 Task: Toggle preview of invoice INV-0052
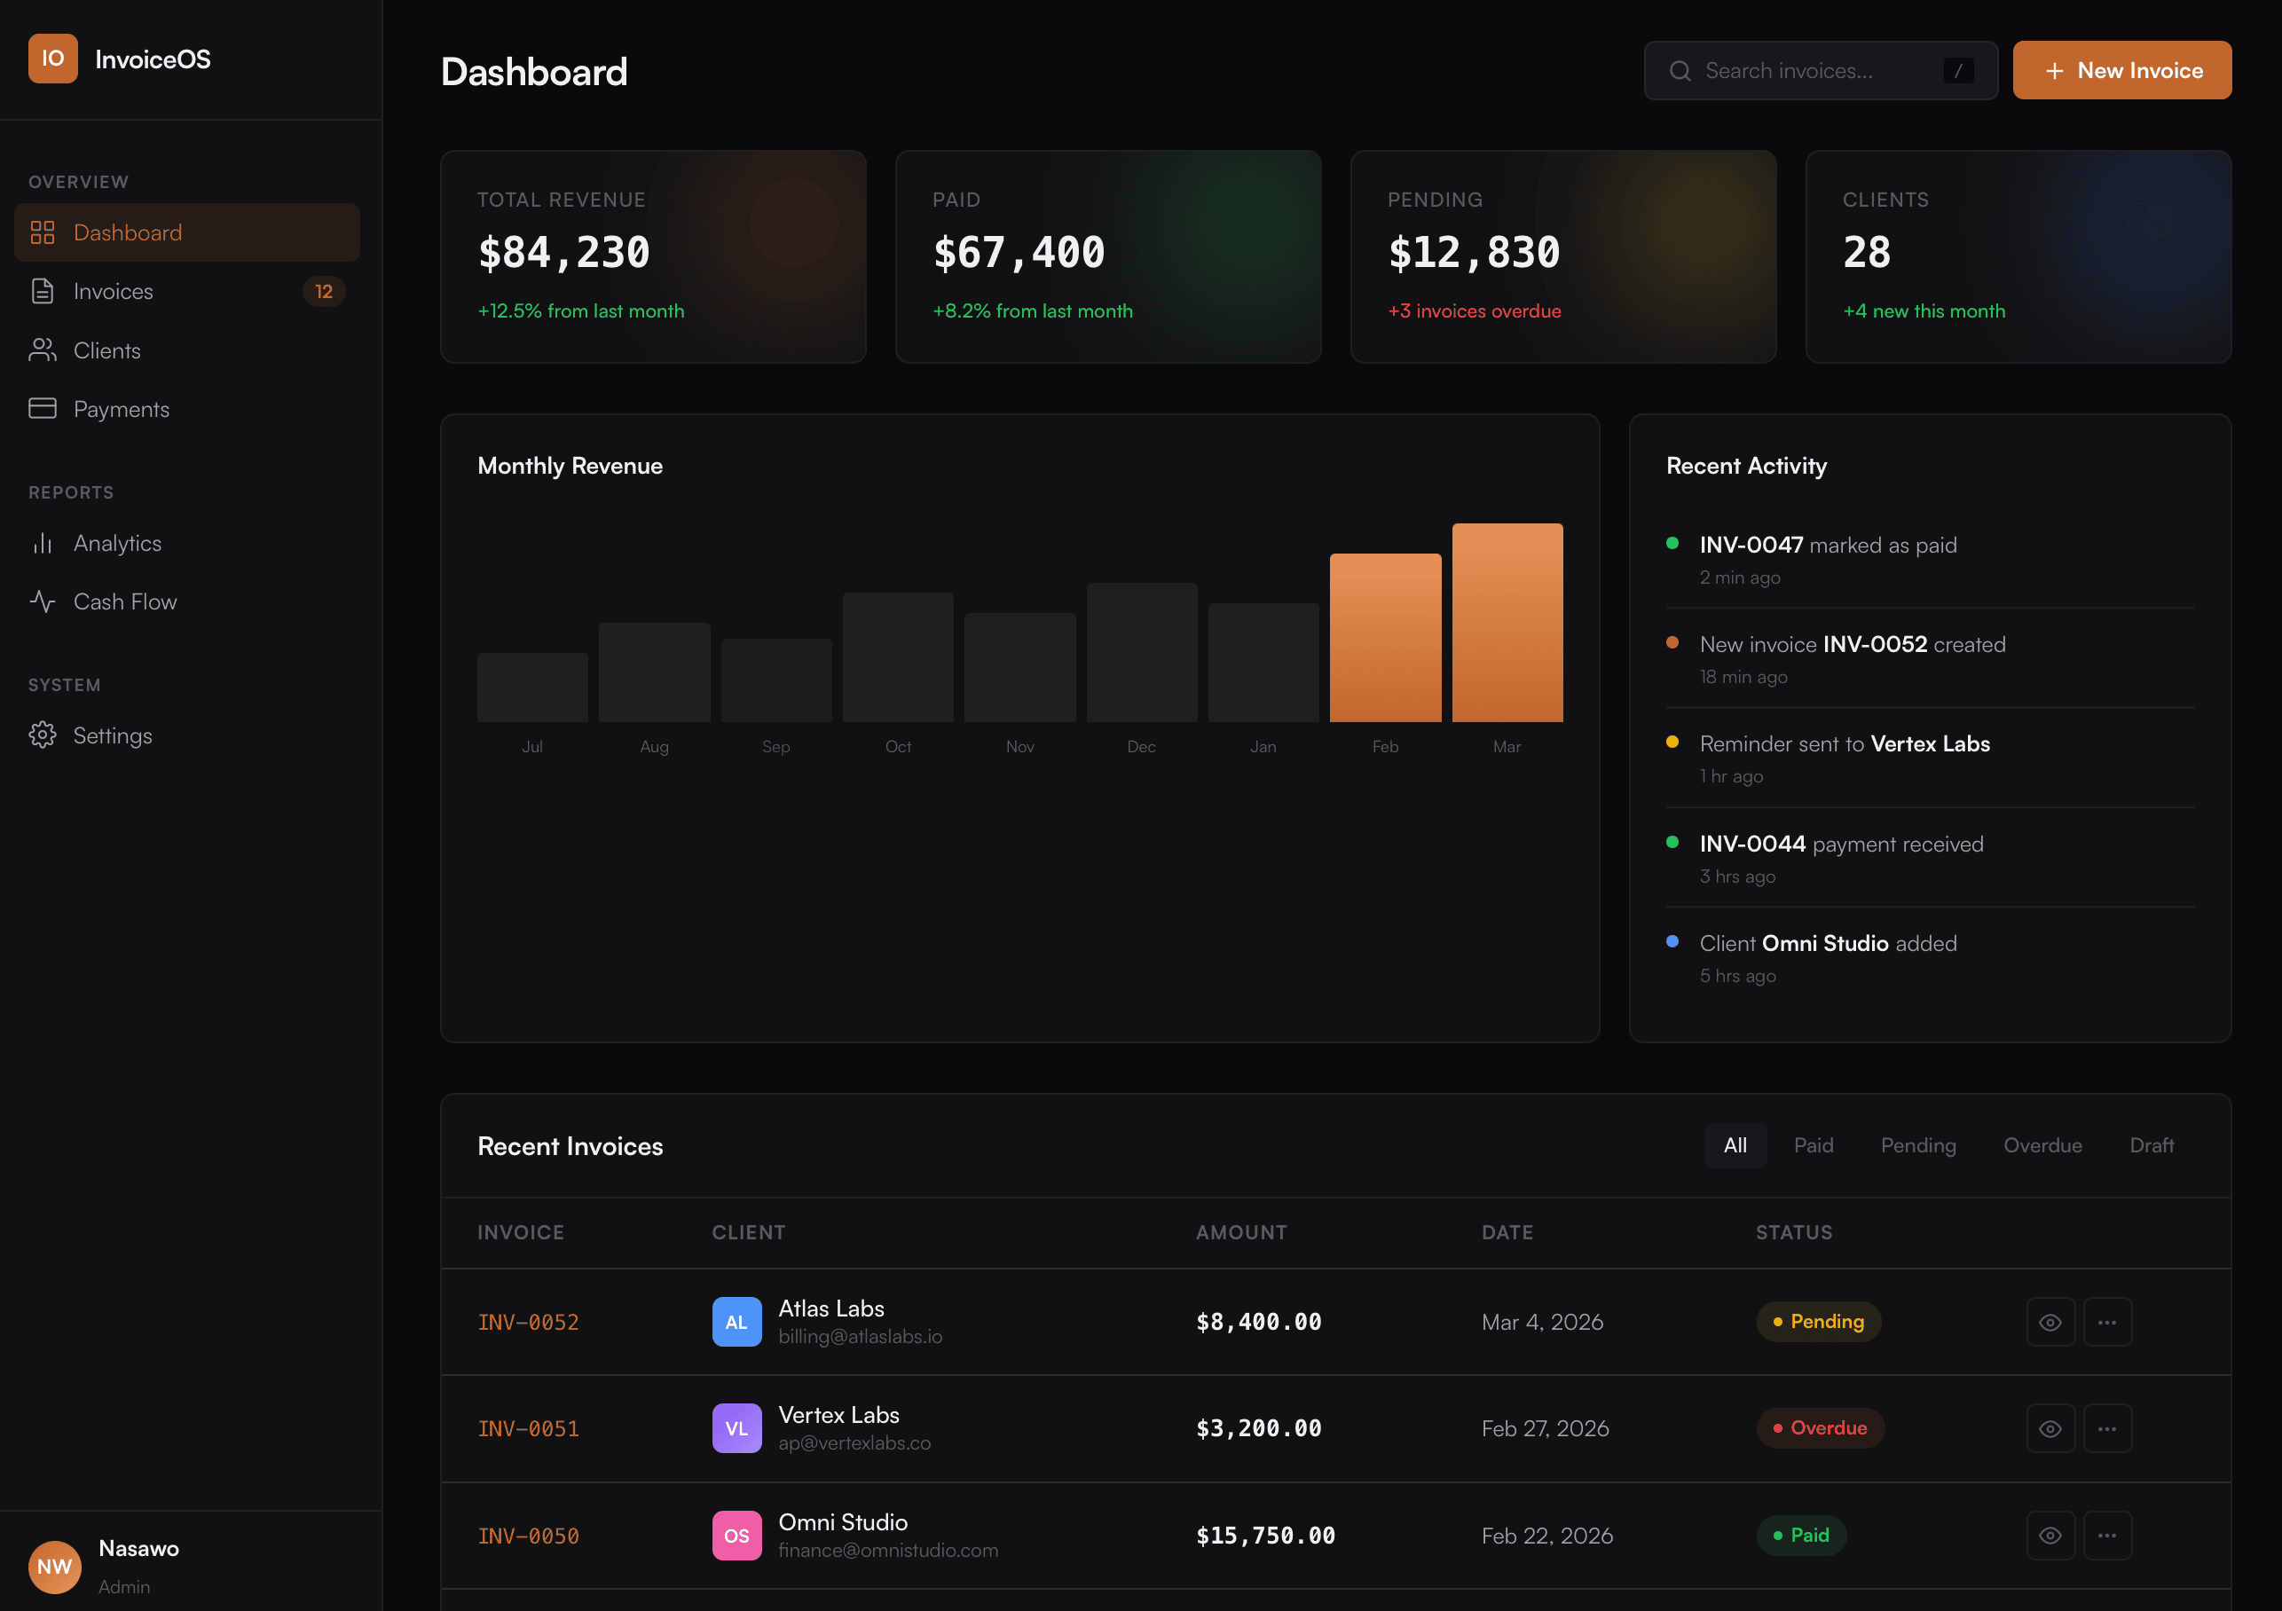click(2050, 1322)
